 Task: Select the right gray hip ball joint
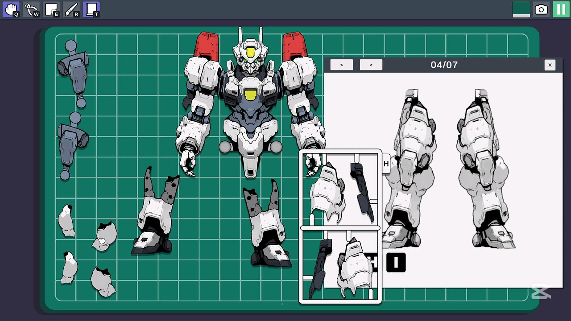click(276, 147)
